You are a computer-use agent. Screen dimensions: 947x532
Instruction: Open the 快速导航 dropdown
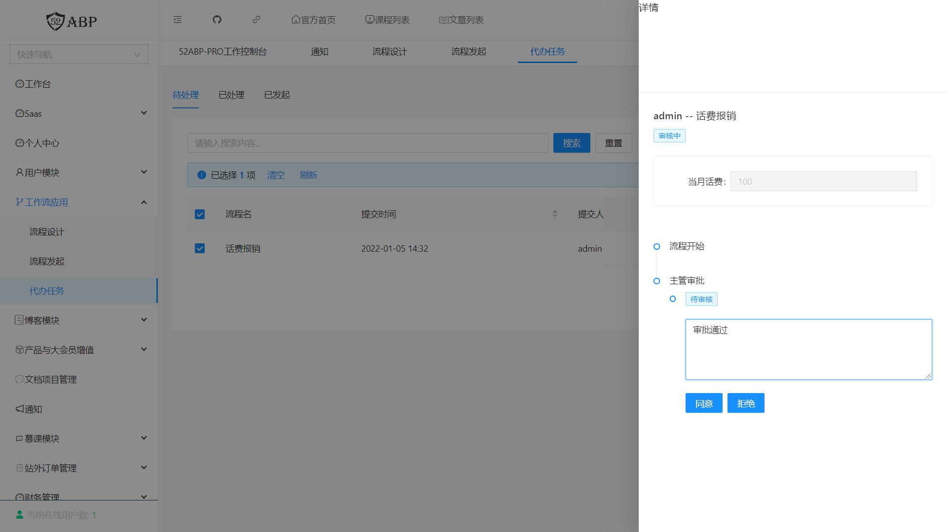[x=79, y=54]
